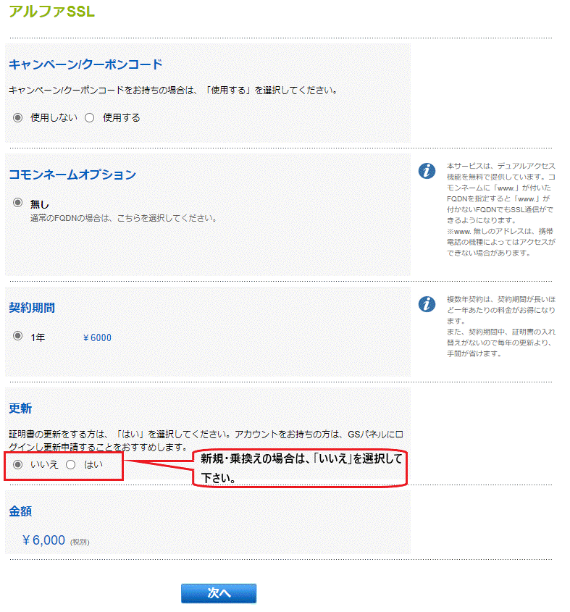Select はい for certificate renewal
This screenshot has width=570, height=612.
click(71, 464)
